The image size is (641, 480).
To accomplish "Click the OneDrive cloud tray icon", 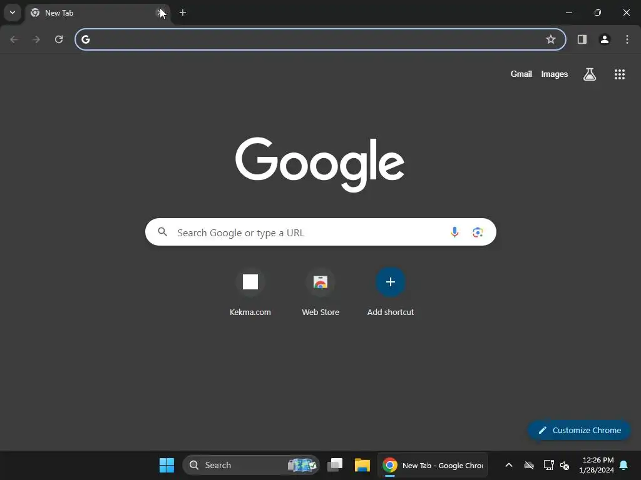I will (x=529, y=465).
